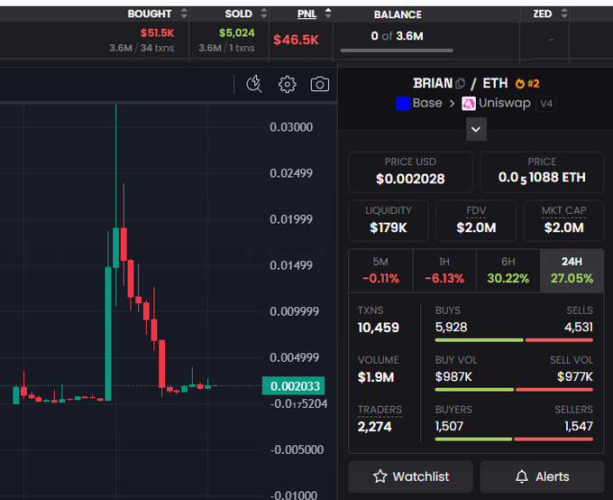Sort by the PNL column arrows

[328, 14]
